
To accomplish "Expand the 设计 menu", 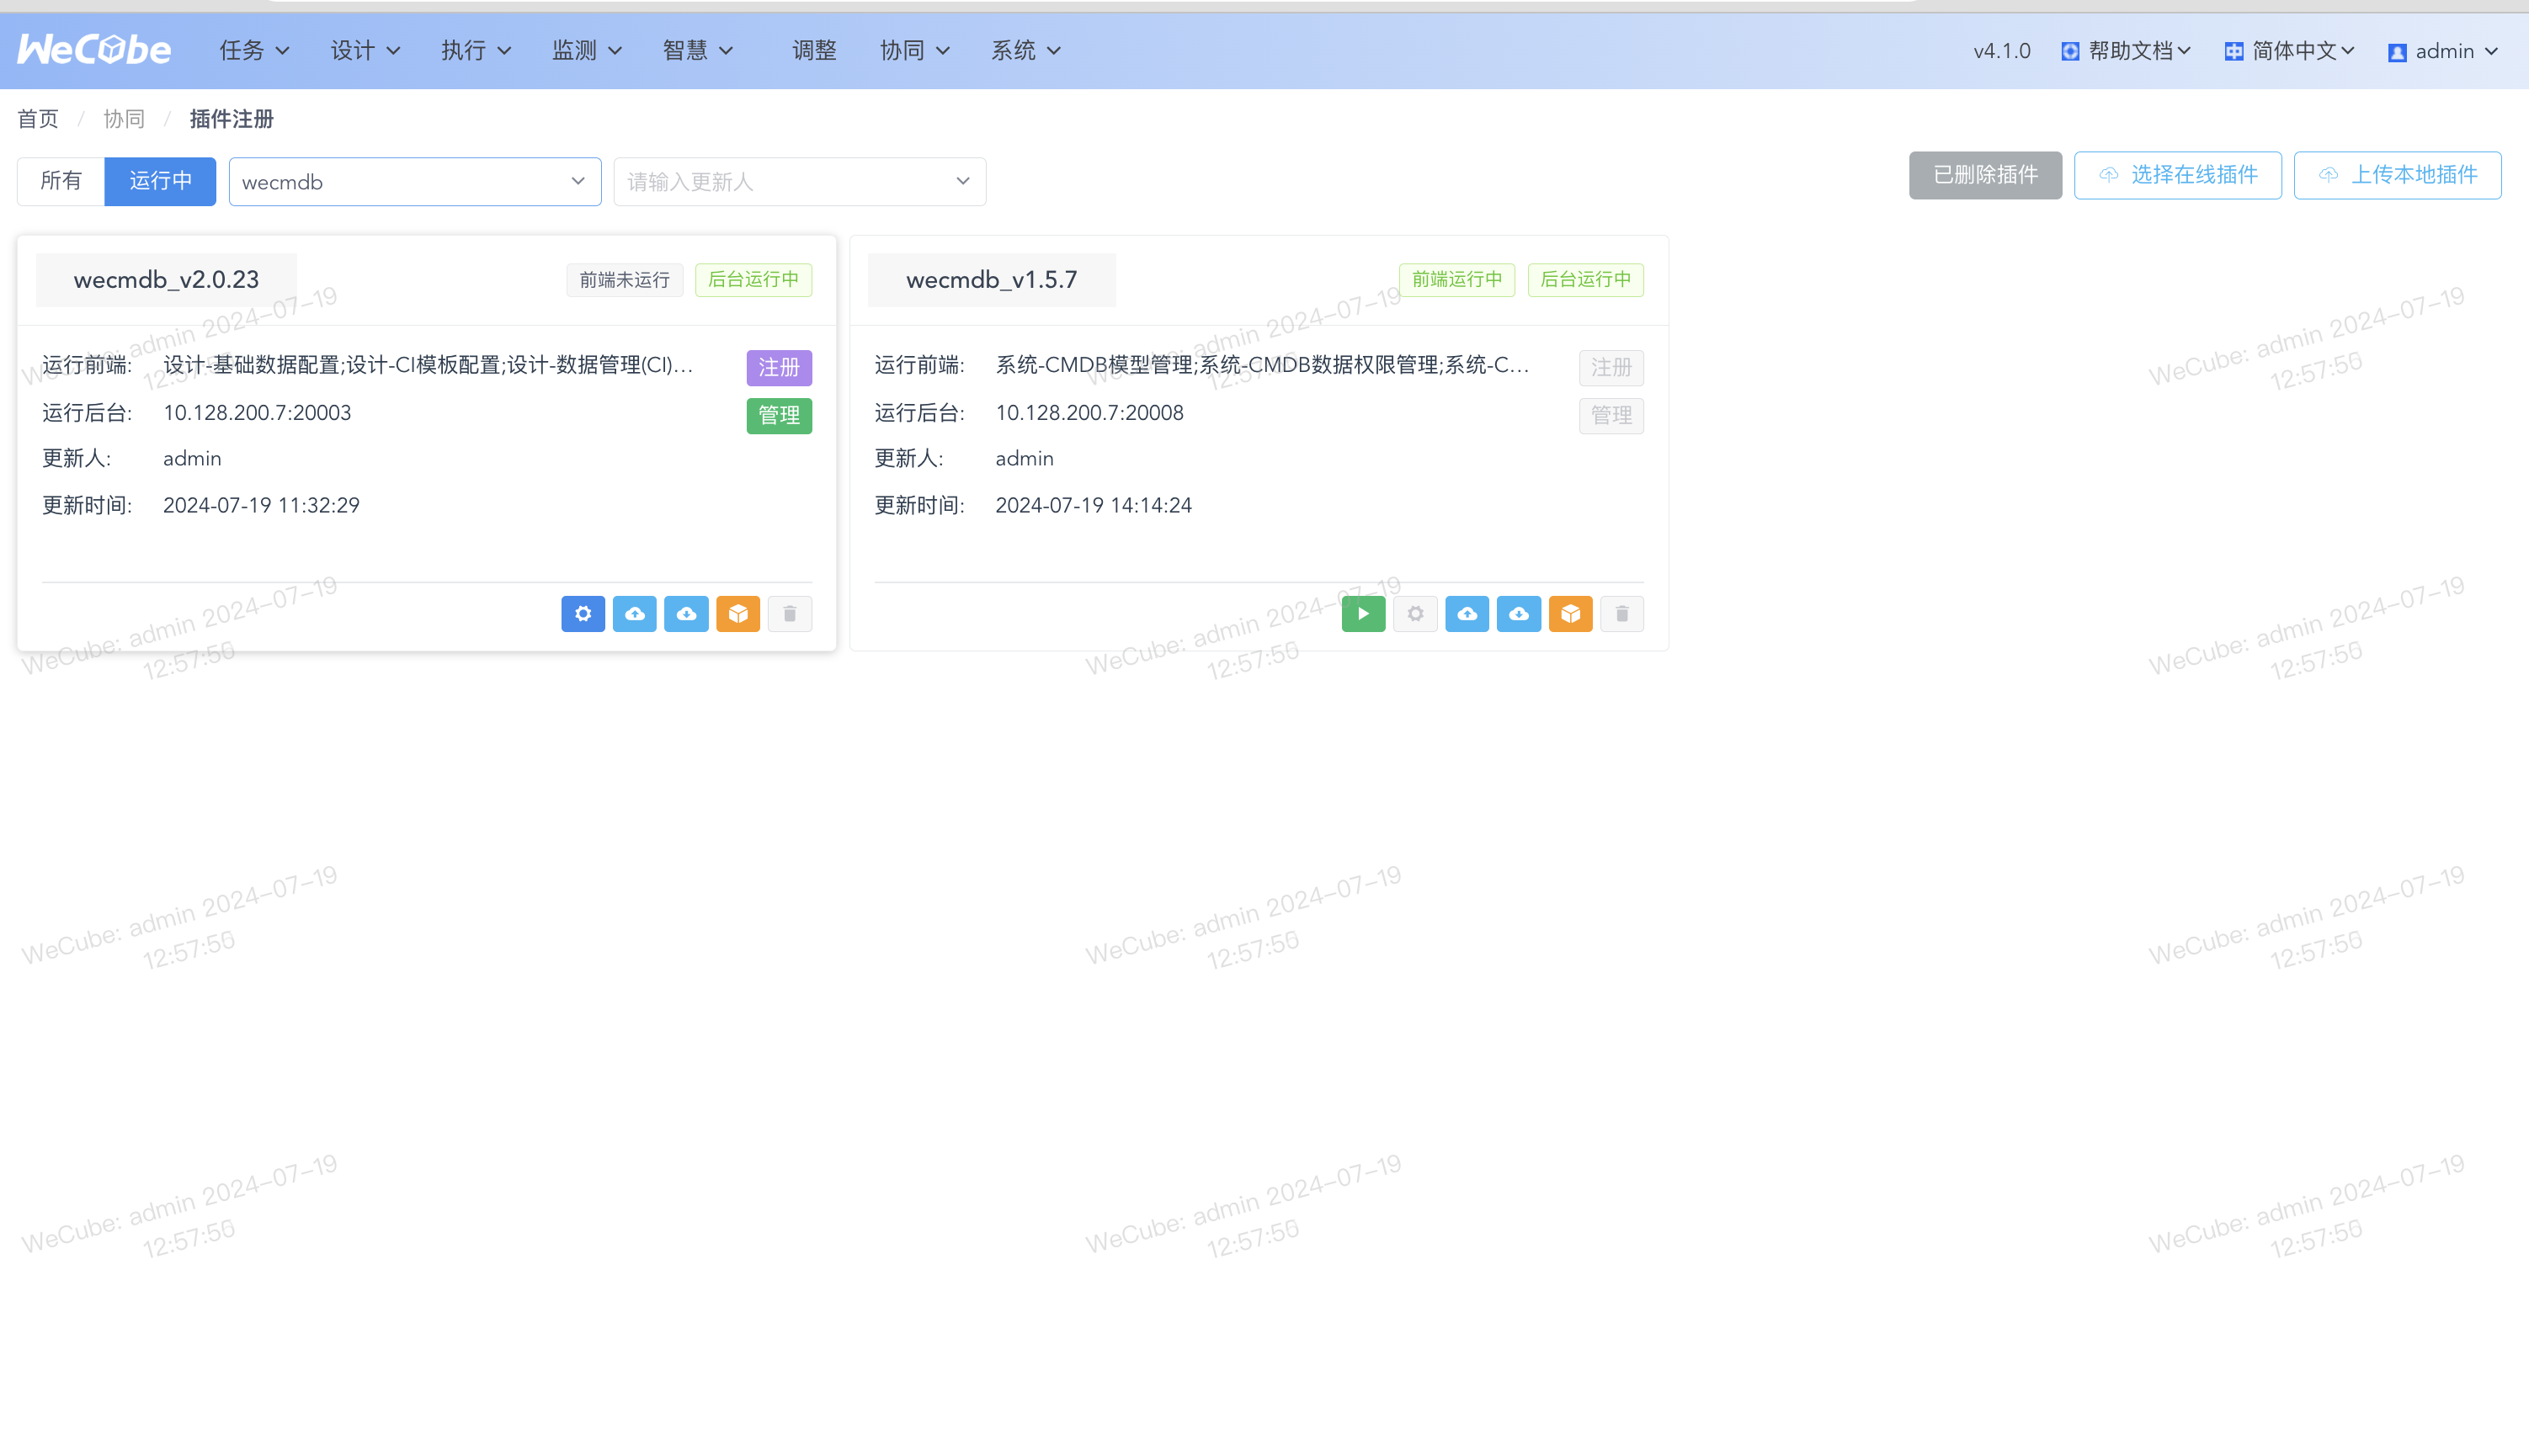I will point(365,50).
